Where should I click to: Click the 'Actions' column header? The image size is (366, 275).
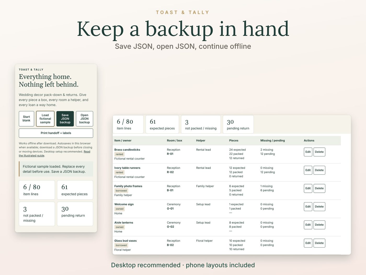click(309, 141)
